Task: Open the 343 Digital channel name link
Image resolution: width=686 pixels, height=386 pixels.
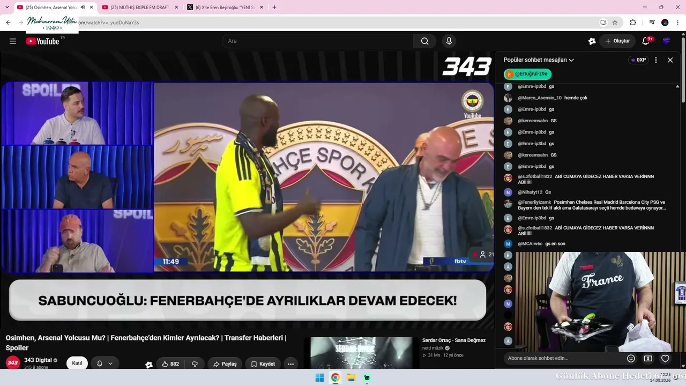Action: (38, 360)
